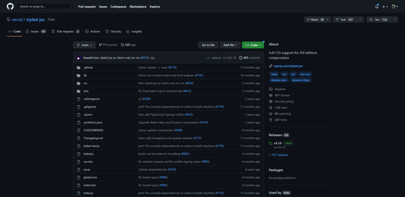Switch to the Issues tab
405x197 pixels.
click(36, 32)
